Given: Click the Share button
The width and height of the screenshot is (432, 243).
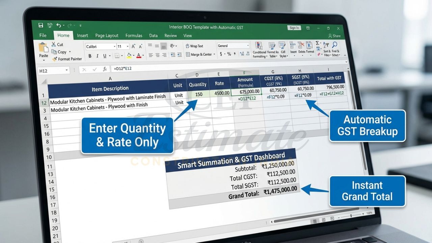Looking at the screenshot, I should (x=334, y=36).
